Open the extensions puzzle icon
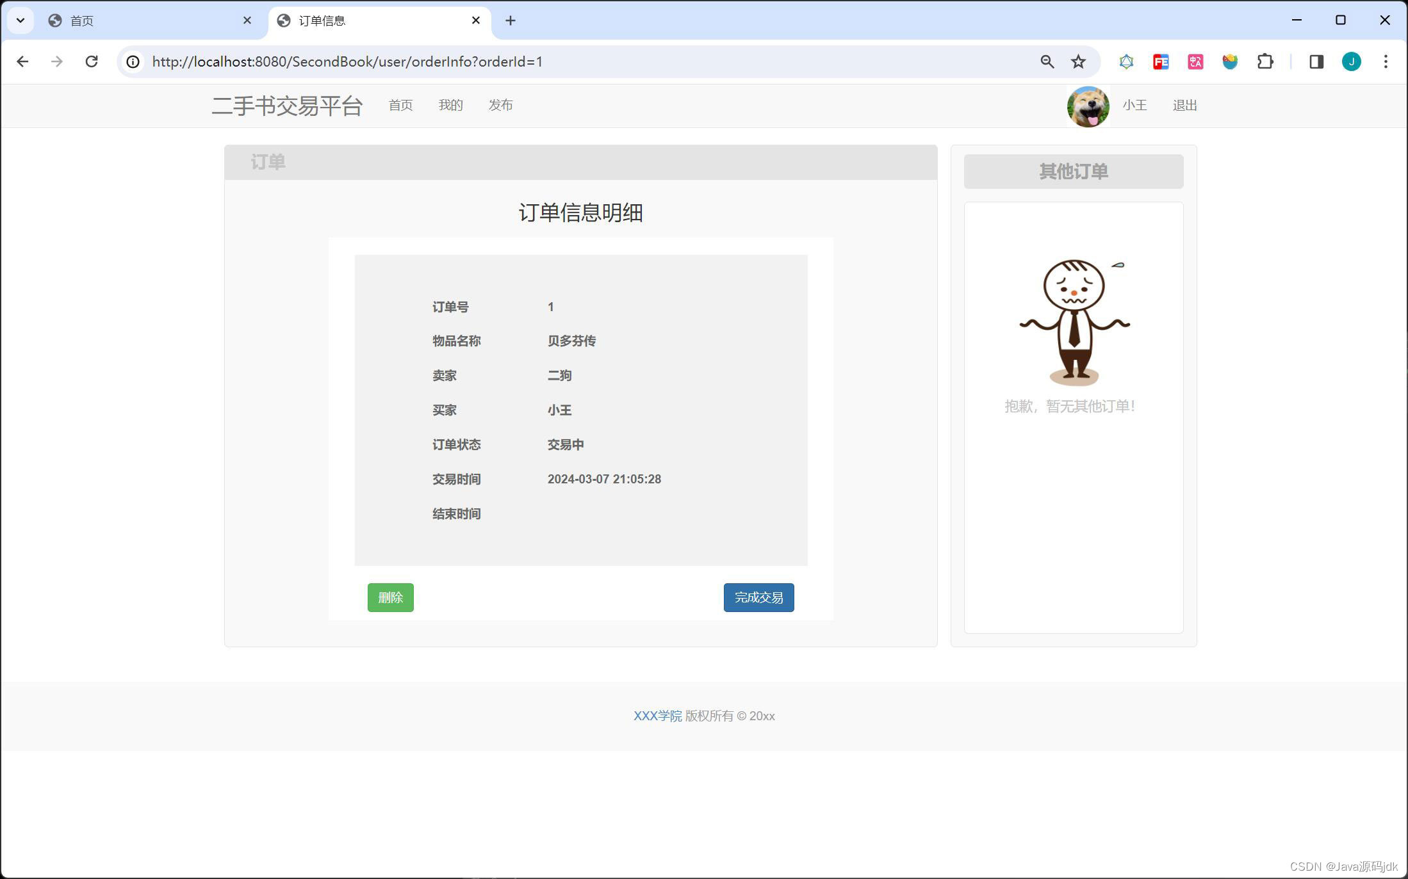This screenshot has width=1408, height=879. click(1265, 61)
